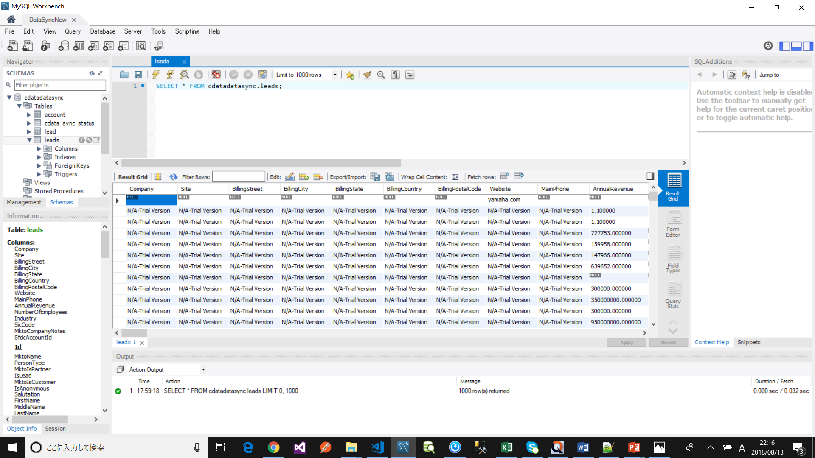815x458 pixels.
Task: Click the Beautify/reformat SQL broom icon
Action: 367,75
